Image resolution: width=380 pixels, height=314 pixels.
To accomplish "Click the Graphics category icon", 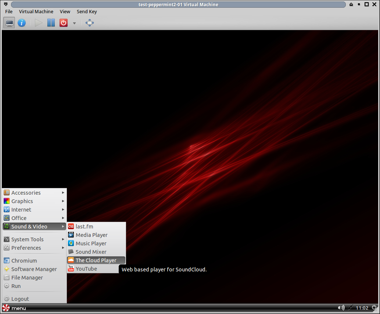I will 7,201.
